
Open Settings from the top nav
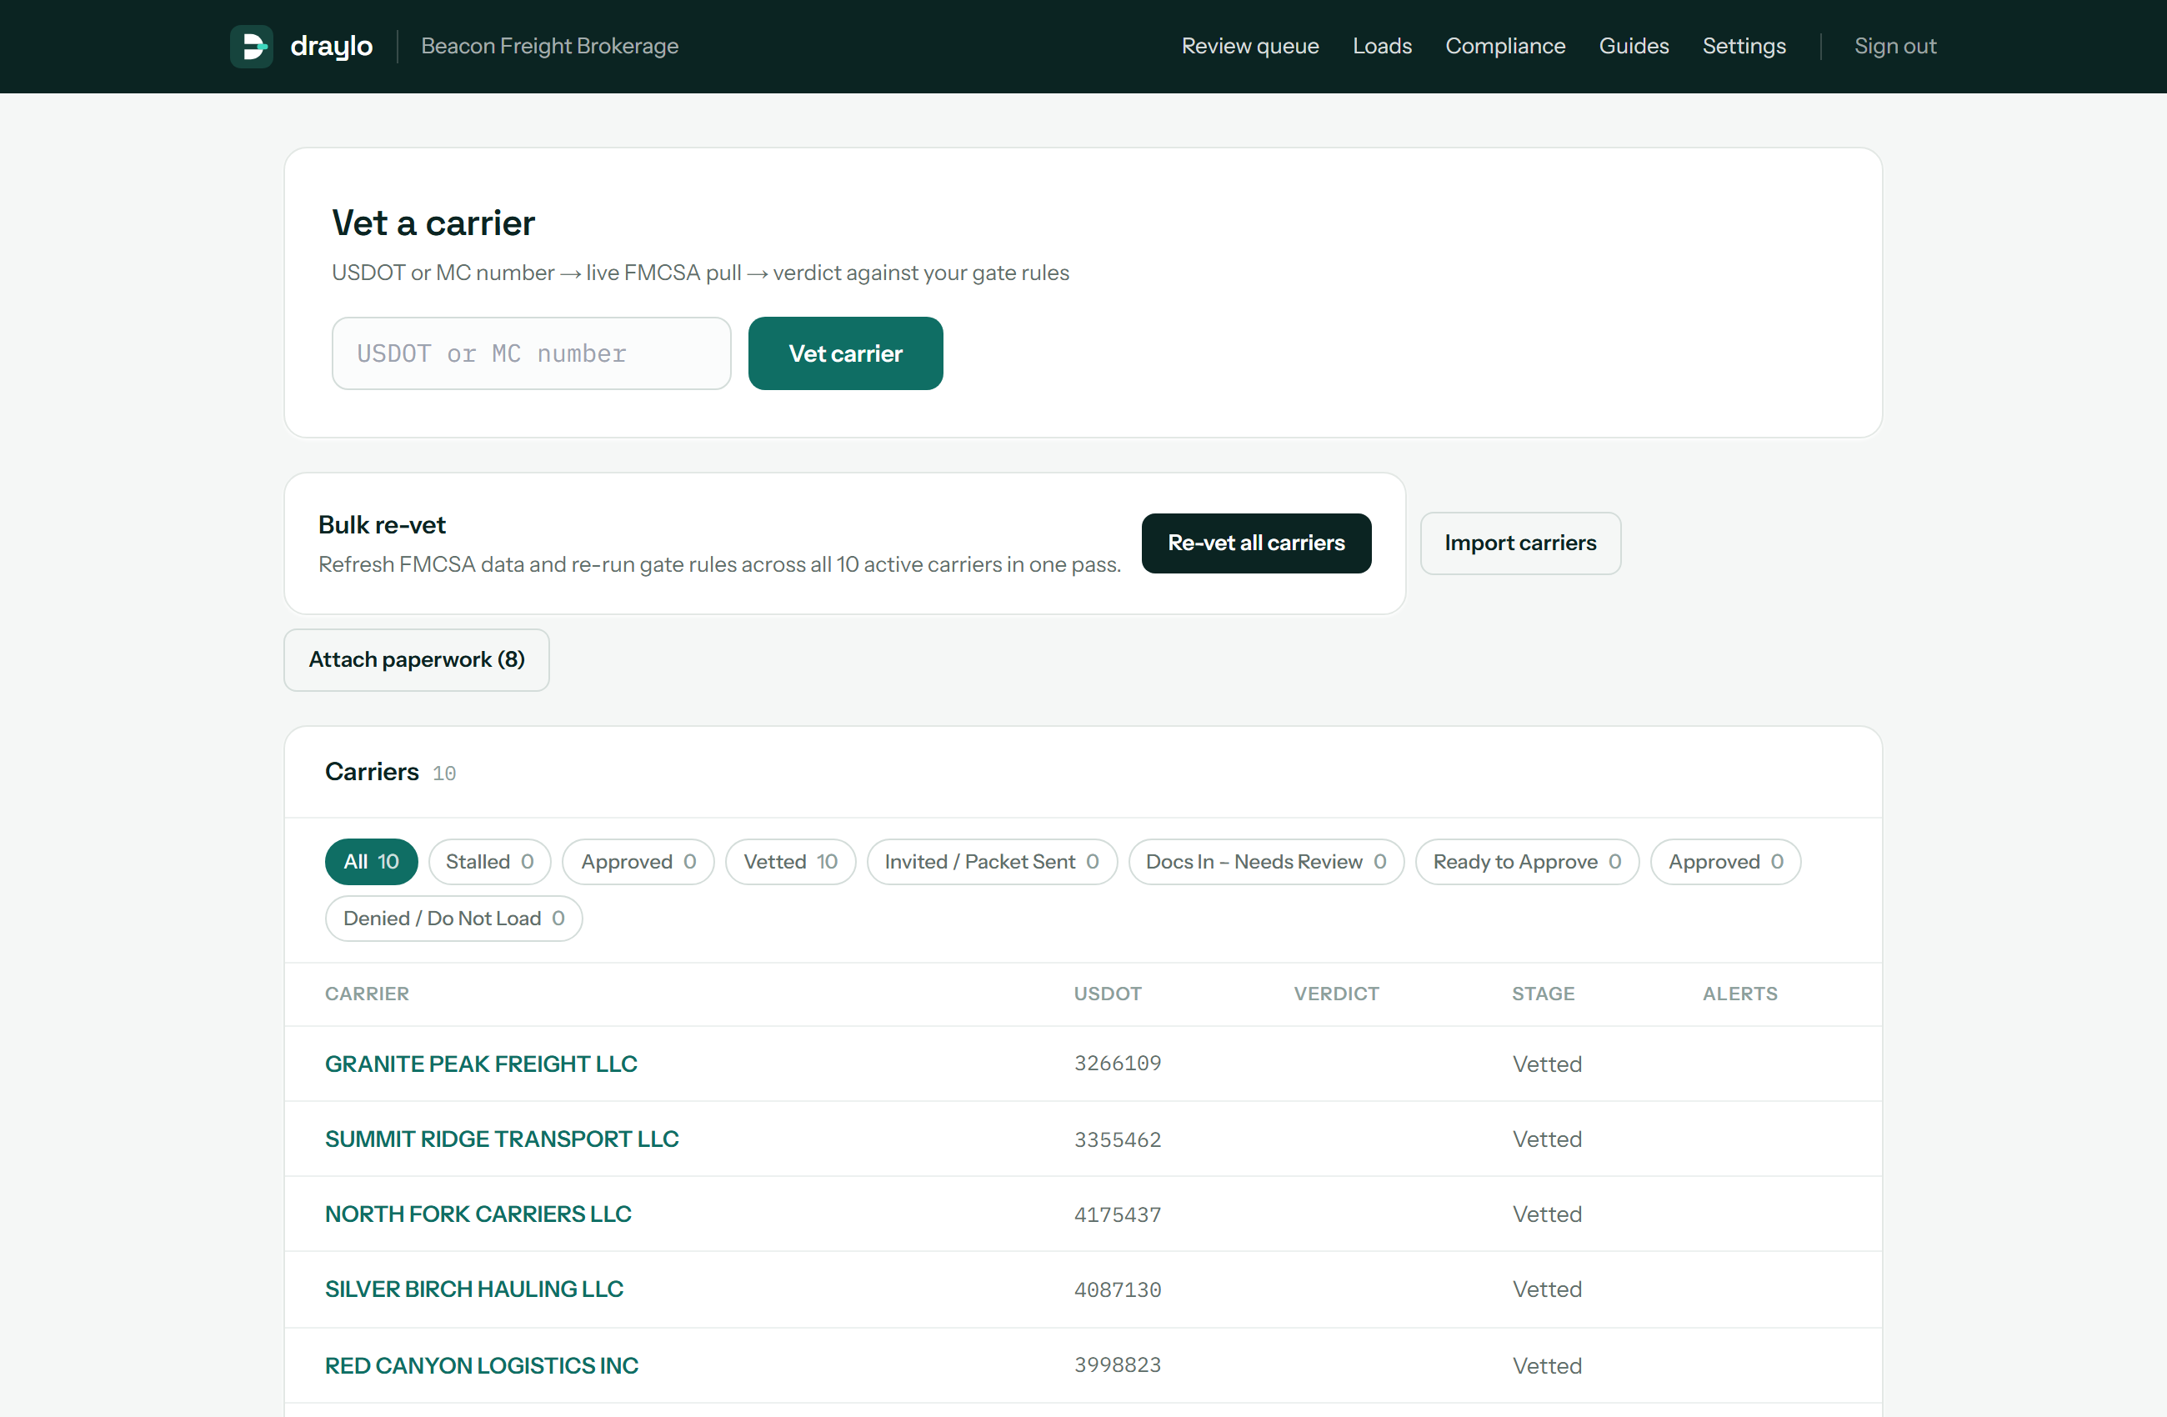[1744, 47]
